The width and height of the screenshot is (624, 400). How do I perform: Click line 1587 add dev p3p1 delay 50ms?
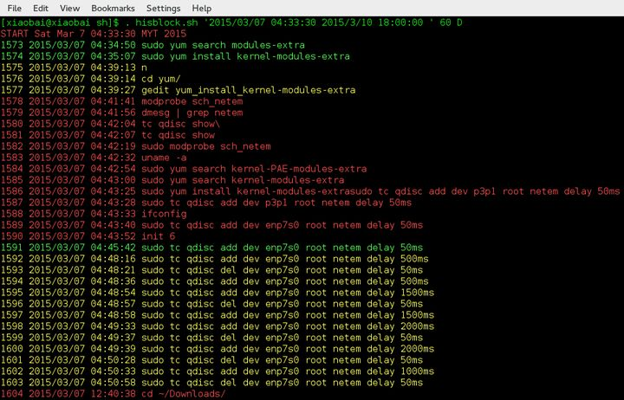(x=206, y=203)
